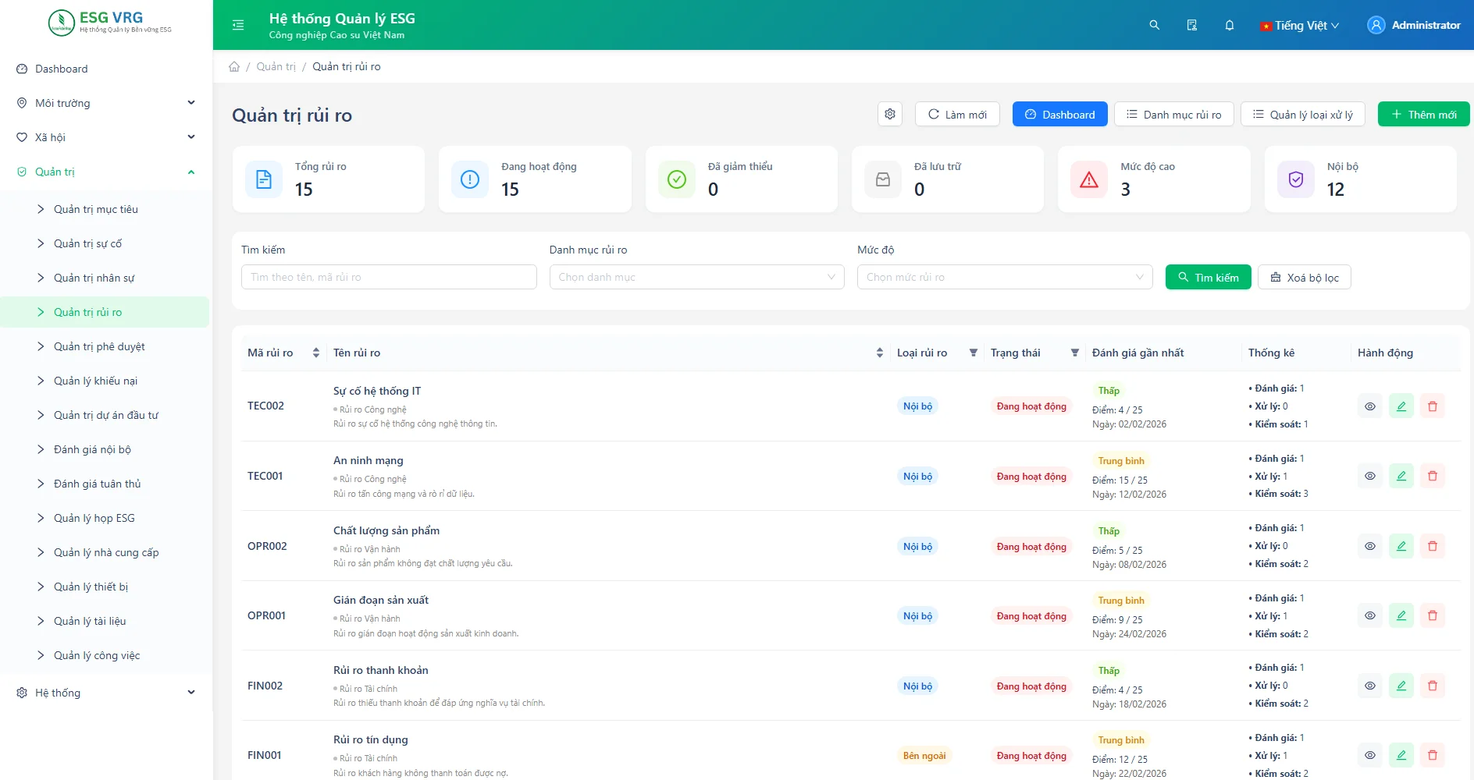Open the Danh mục rủi ro dropdown

click(x=696, y=277)
